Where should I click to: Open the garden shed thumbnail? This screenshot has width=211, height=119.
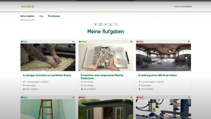click(x=106, y=109)
